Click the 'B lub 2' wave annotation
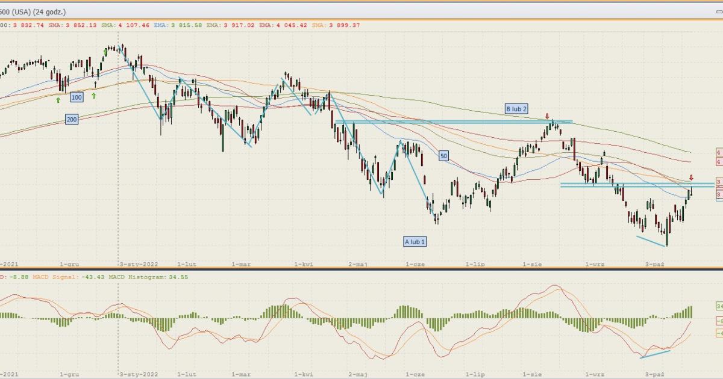 [516, 109]
